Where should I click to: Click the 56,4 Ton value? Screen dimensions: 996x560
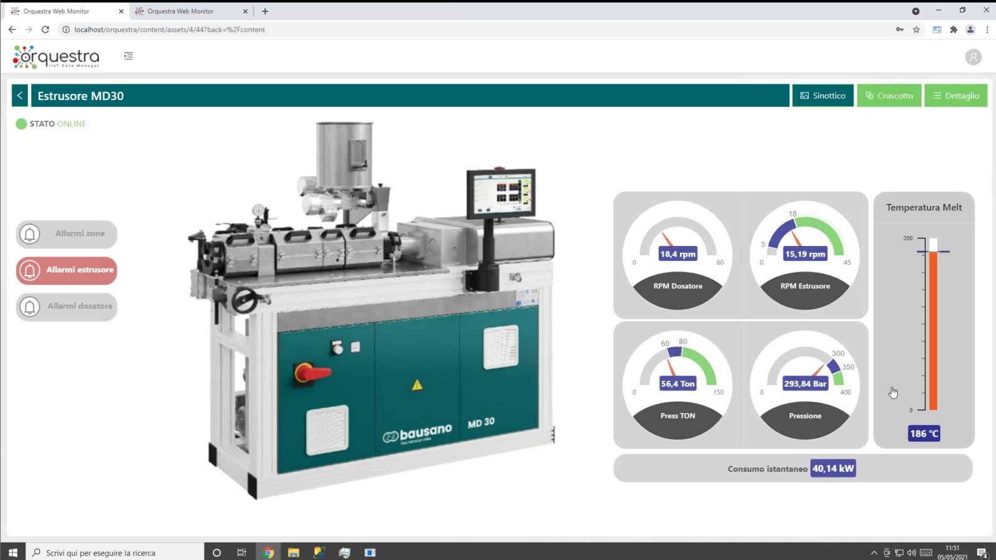pos(677,384)
